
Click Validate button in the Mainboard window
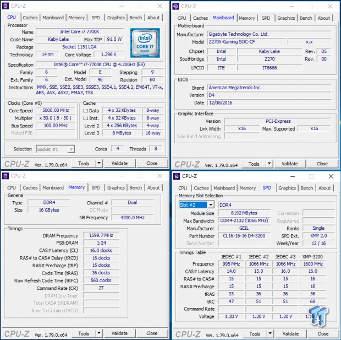click(x=290, y=164)
